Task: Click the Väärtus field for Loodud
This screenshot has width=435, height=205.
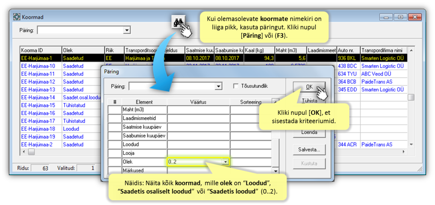Action: (198, 144)
